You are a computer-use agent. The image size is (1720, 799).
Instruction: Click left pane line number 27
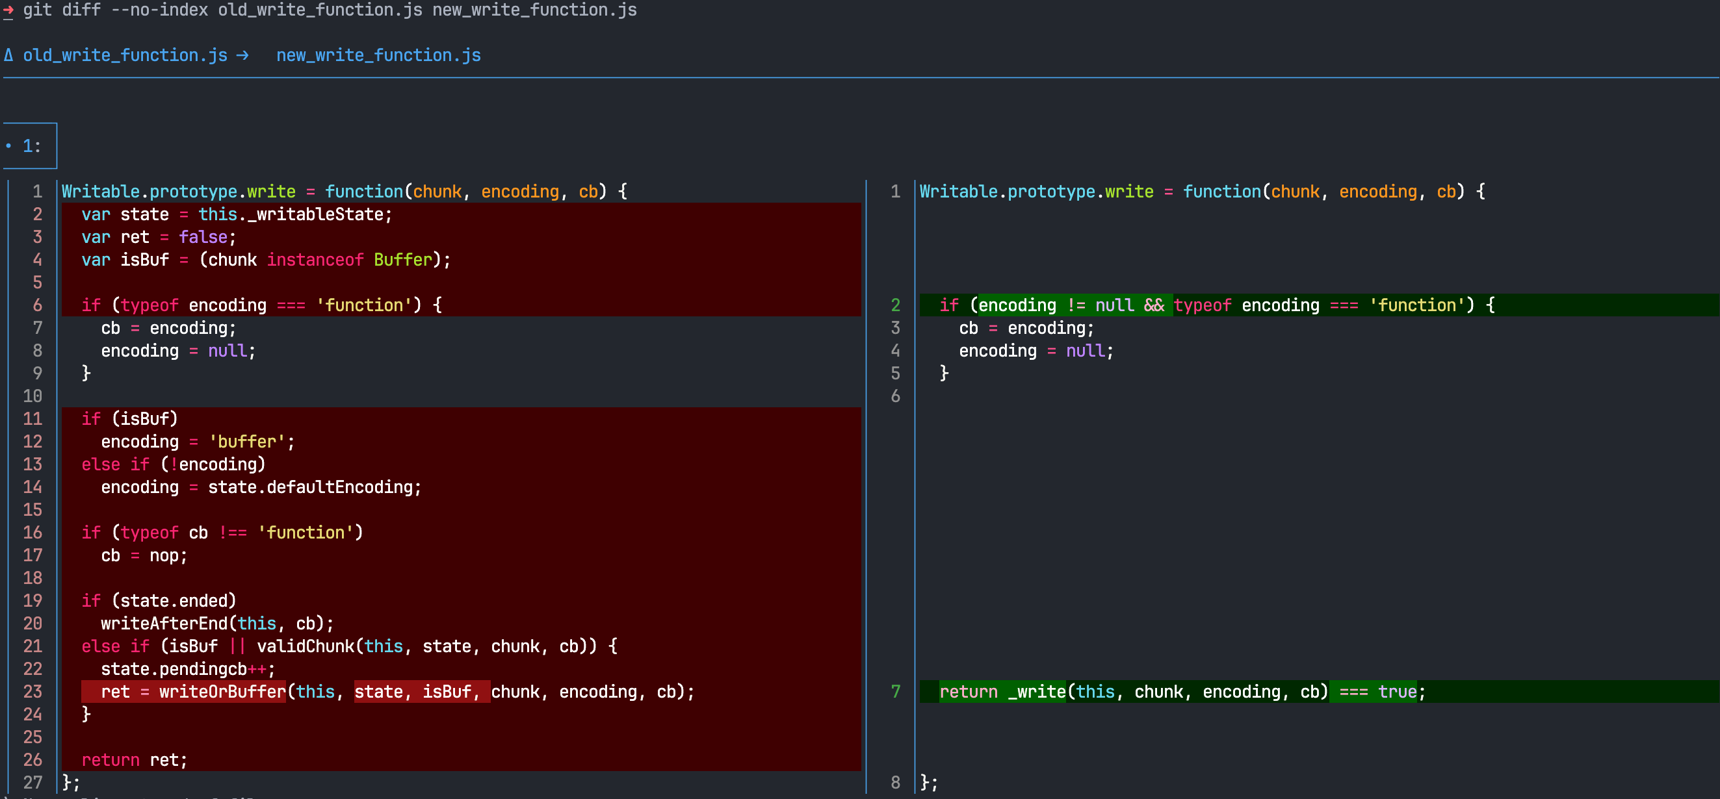32,782
